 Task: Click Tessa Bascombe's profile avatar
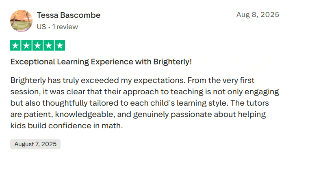pos(21,21)
